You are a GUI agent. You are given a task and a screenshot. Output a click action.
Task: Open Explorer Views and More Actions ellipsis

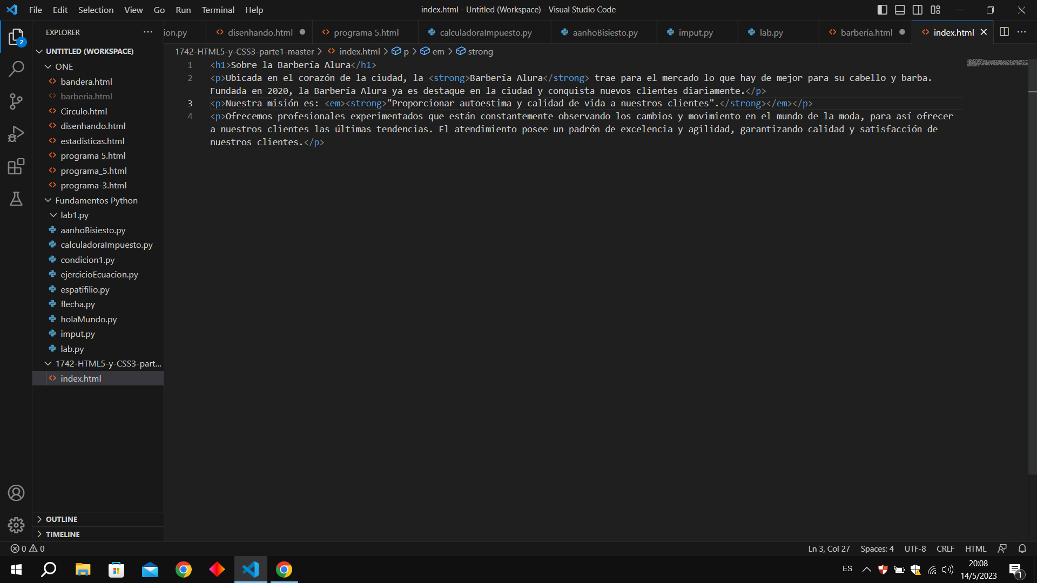pyautogui.click(x=148, y=32)
